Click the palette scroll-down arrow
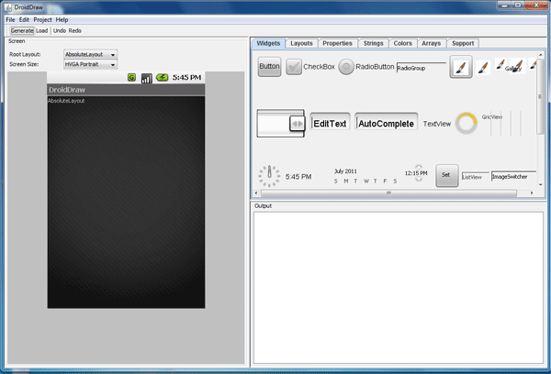Image resolution: width=551 pixels, height=374 pixels. (x=540, y=184)
